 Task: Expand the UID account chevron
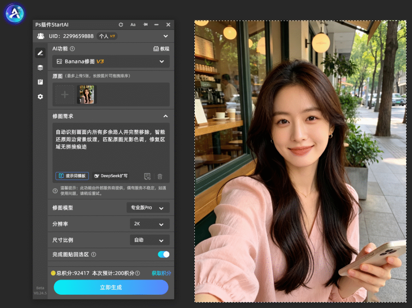(x=165, y=36)
